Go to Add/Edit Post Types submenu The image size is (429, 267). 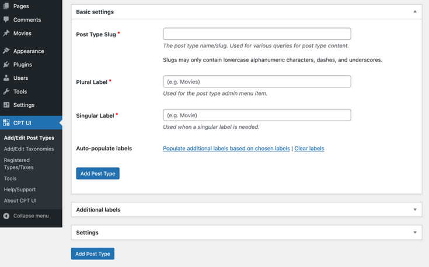pos(29,138)
